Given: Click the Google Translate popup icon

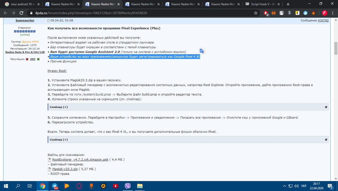Looking at the screenshot, I should 202,51.
